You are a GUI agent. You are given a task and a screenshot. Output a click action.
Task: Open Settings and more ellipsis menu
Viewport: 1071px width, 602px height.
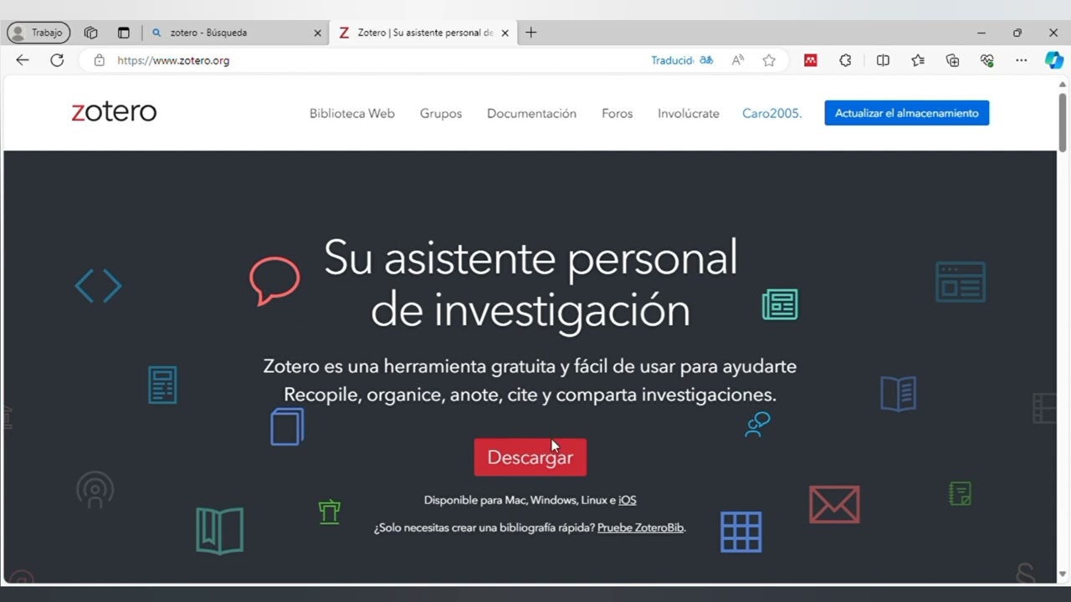[x=1022, y=60]
